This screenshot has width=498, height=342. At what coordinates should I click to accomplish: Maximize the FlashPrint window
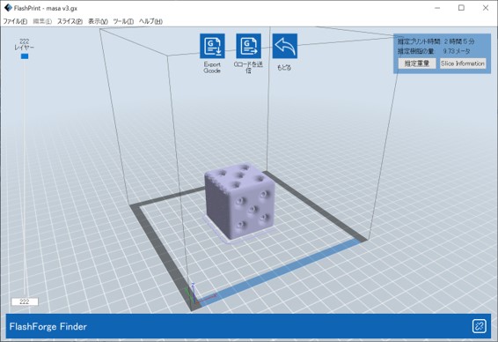click(461, 8)
